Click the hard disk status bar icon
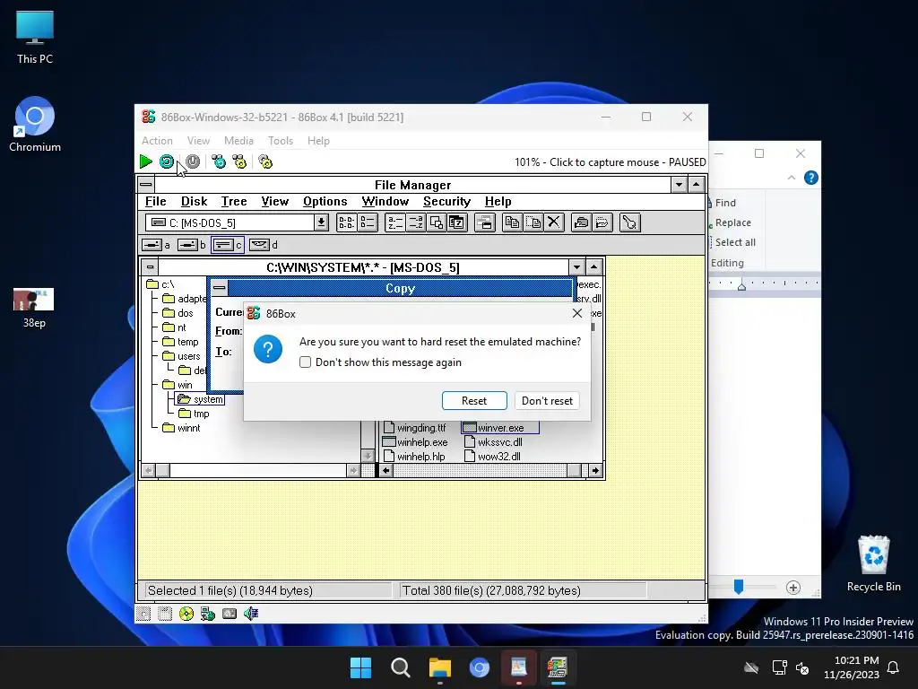The width and height of the screenshot is (918, 689). click(x=229, y=614)
